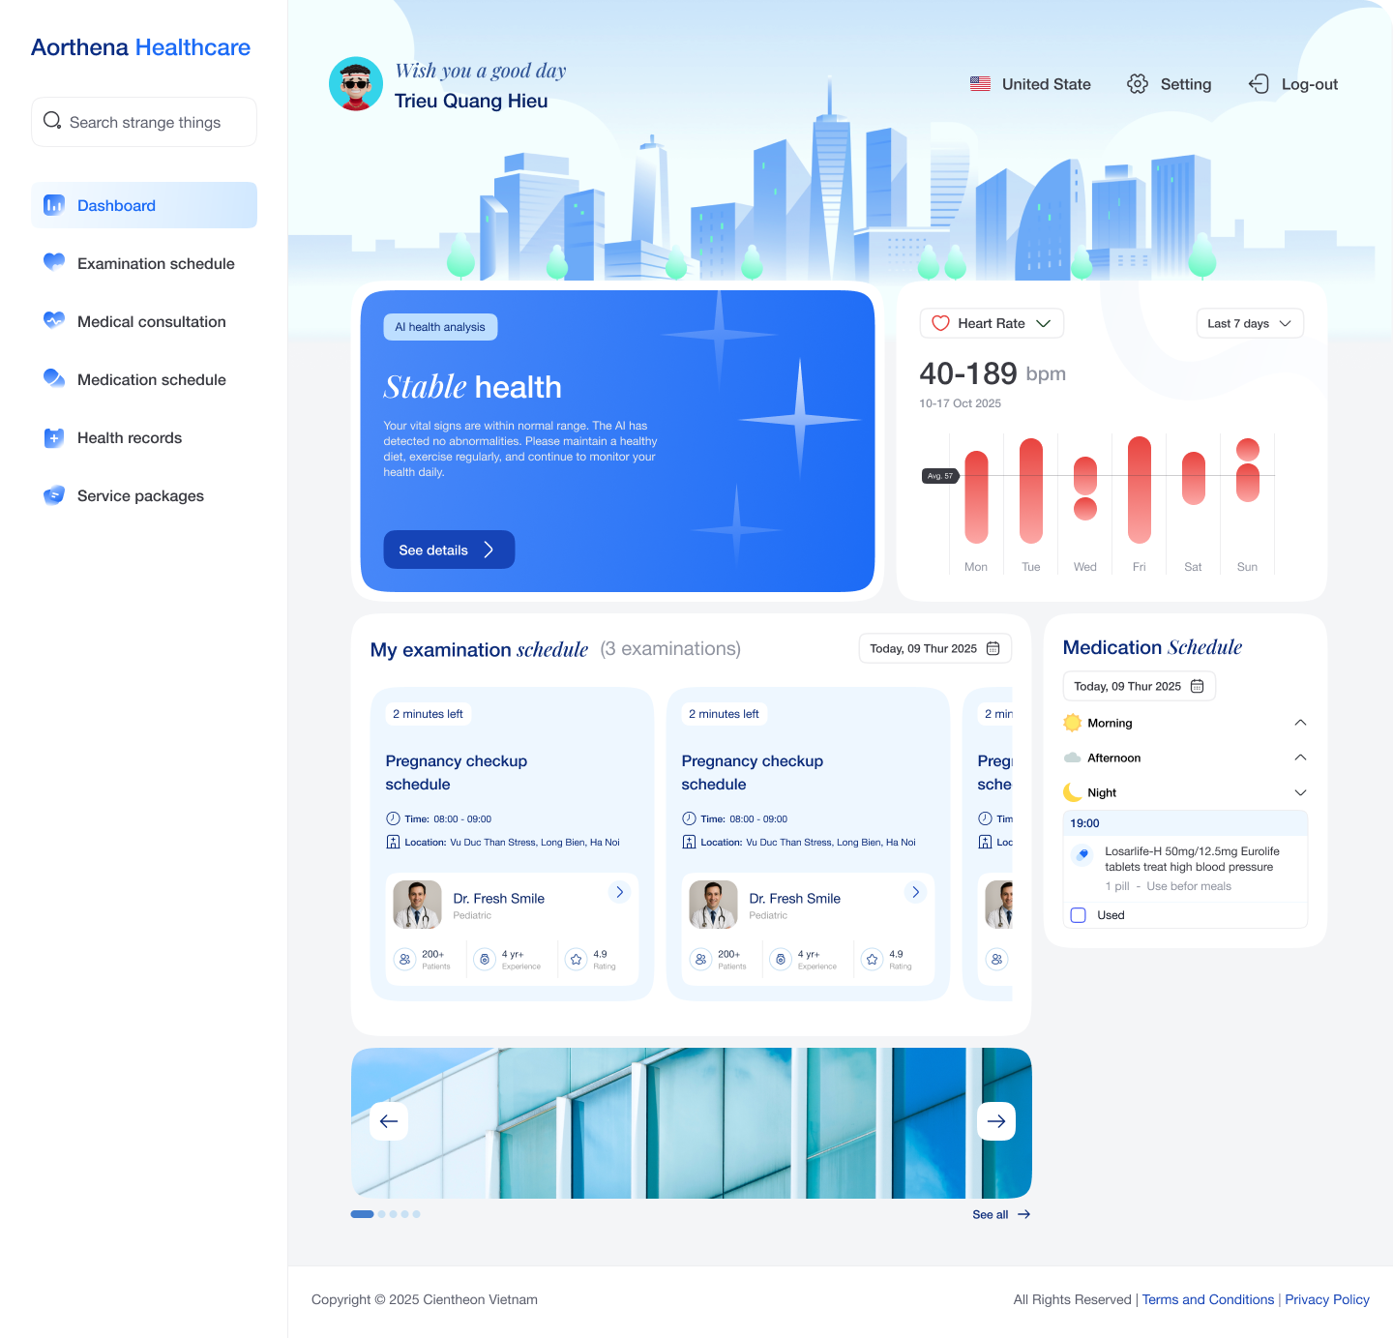Open the Privacy Policy link
Viewport: 1393px width, 1338px height.
pos(1326,1299)
